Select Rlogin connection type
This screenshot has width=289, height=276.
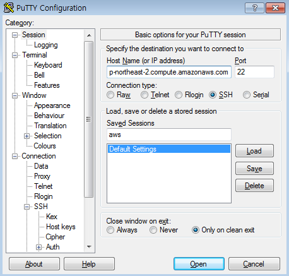[x=179, y=95]
